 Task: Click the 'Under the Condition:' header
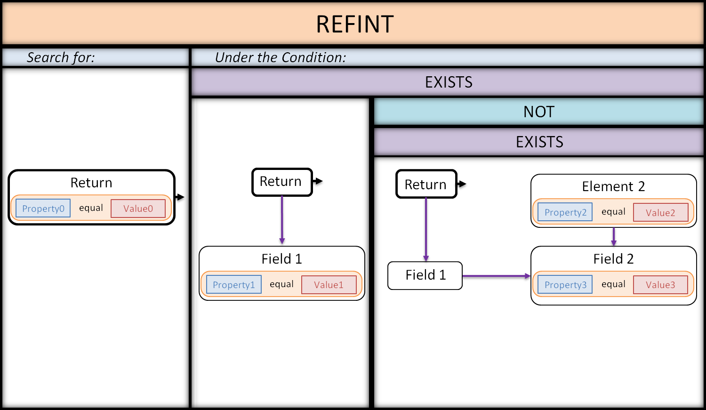click(447, 57)
